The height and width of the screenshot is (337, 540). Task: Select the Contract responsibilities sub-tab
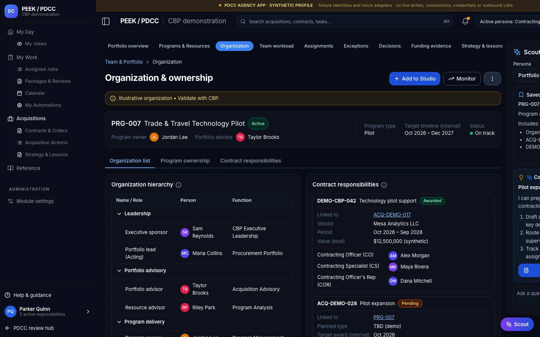tap(250, 161)
